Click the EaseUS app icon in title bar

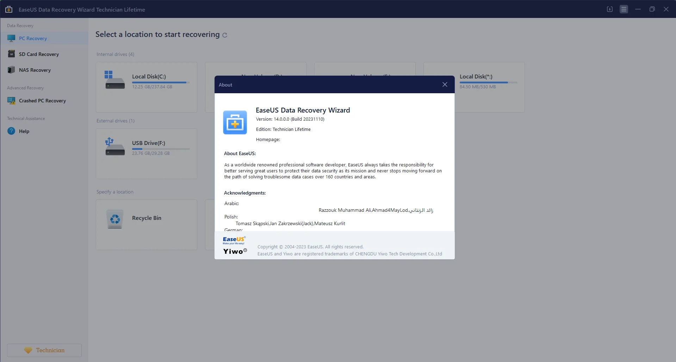click(x=9, y=9)
